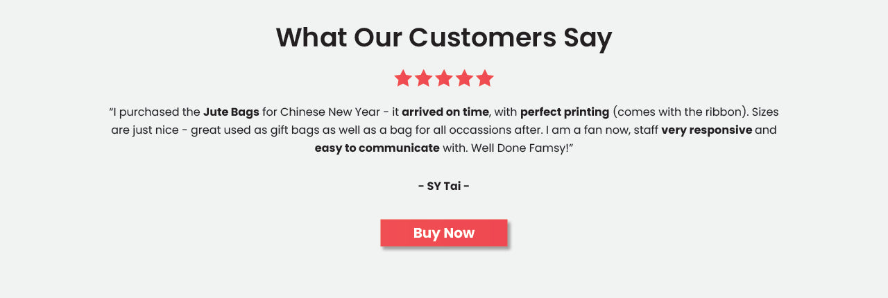Click the bold "perfect printing" phrase
The width and height of the screenshot is (888, 298).
(x=564, y=112)
